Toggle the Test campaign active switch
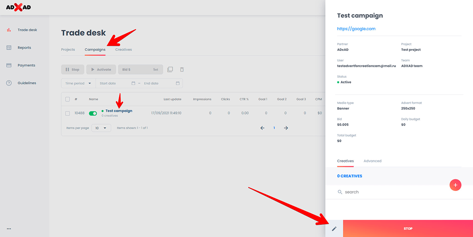Image resolution: width=473 pixels, height=237 pixels. [x=93, y=113]
